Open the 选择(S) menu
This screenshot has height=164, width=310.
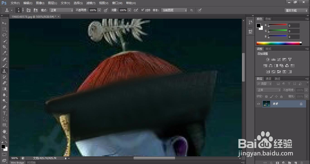78,3
